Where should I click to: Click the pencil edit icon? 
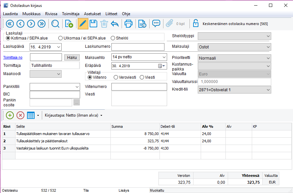83,24
